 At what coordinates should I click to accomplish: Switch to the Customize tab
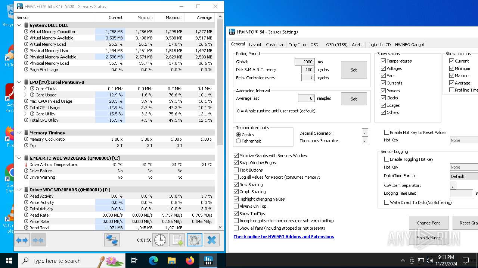point(275,45)
